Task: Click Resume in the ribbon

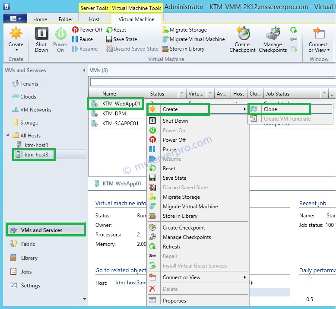Action: (85, 49)
